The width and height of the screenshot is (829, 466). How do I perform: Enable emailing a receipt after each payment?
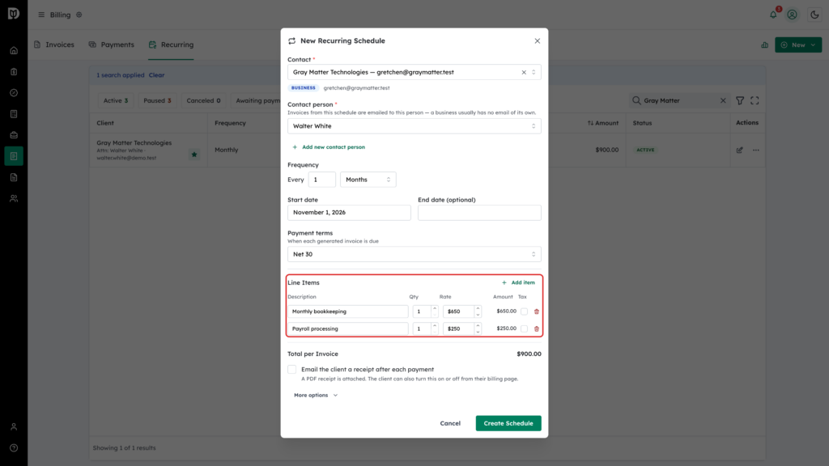[x=291, y=369]
